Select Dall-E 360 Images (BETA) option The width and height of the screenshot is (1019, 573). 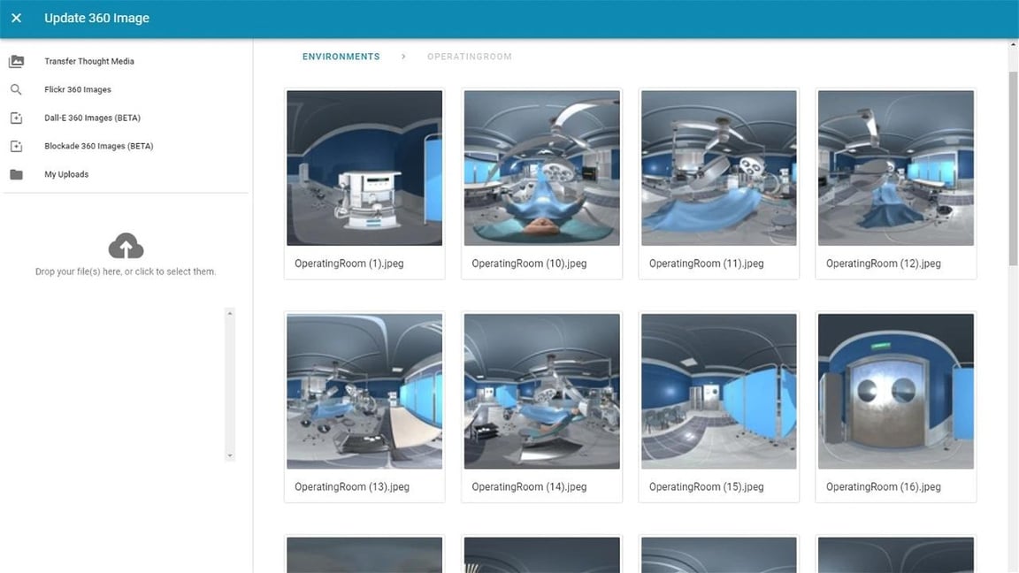tap(92, 118)
